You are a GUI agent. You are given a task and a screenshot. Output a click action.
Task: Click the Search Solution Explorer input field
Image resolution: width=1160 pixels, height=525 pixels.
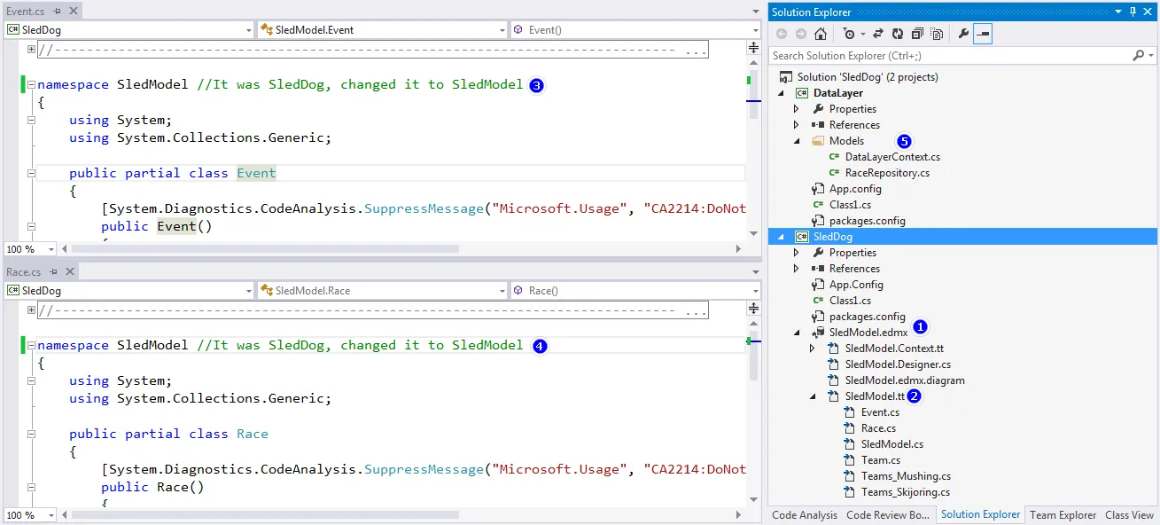coord(952,55)
